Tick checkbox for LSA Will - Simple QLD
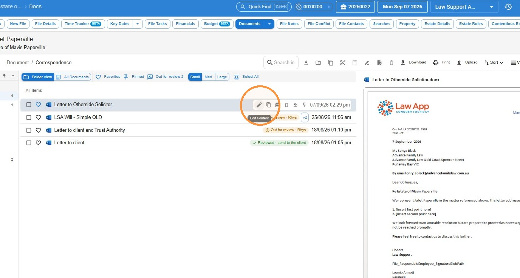This screenshot has height=278, width=520. tap(29, 117)
